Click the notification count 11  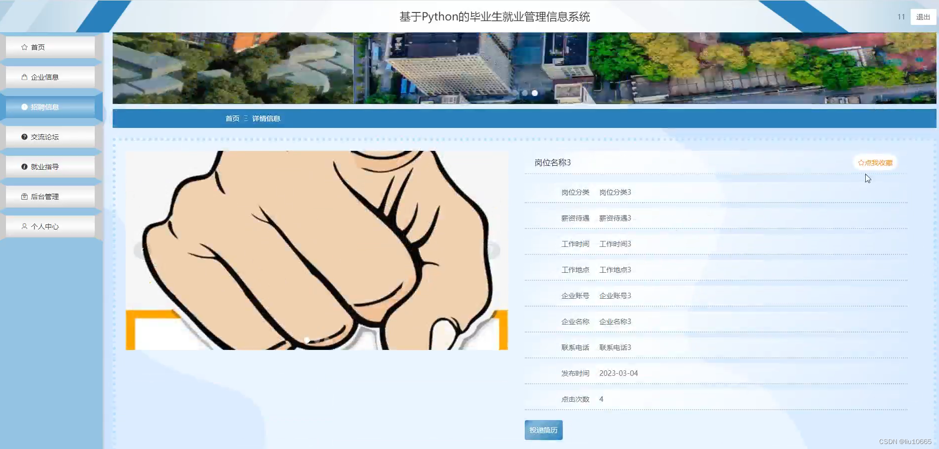901,16
